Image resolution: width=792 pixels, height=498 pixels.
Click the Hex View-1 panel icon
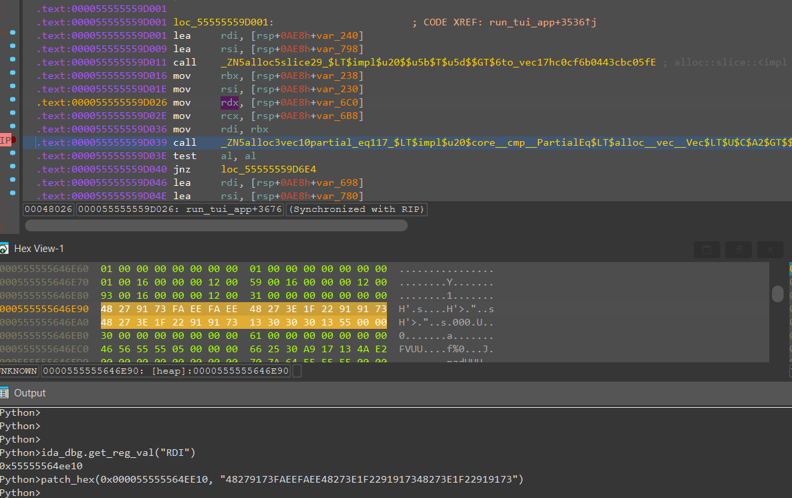pyautogui.click(x=4, y=249)
